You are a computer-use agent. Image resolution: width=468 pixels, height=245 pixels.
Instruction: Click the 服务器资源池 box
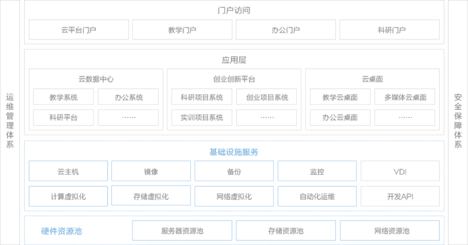click(x=181, y=230)
